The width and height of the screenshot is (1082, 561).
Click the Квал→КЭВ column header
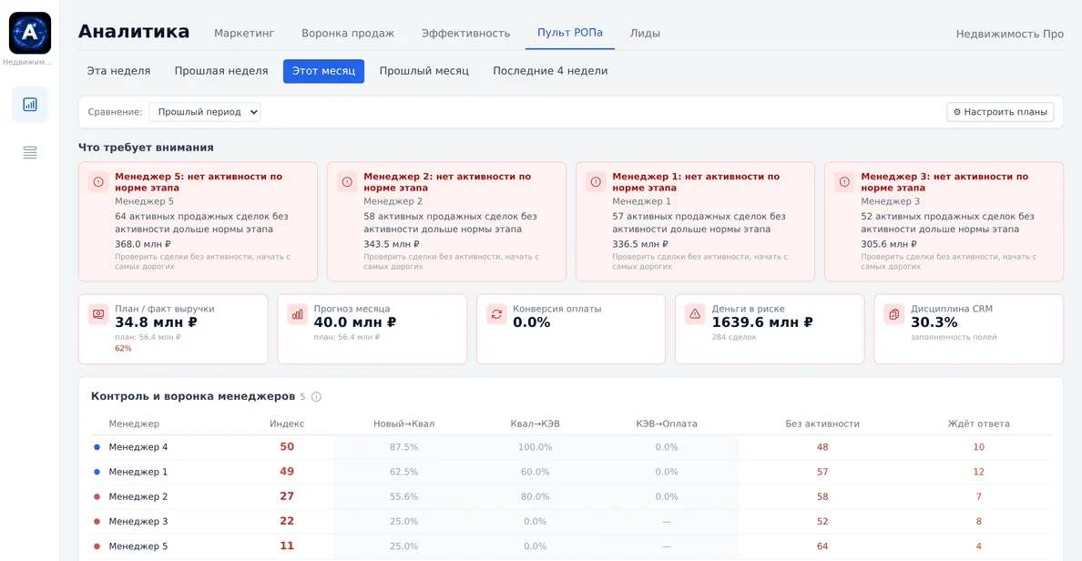click(x=536, y=423)
